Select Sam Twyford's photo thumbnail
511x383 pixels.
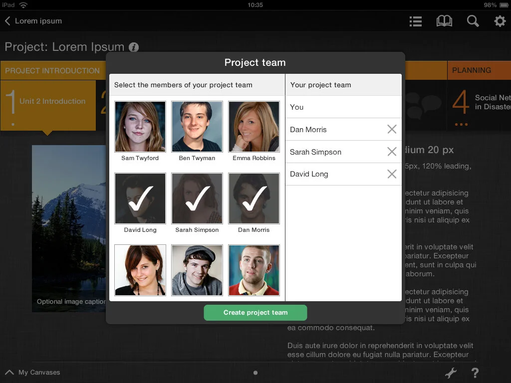[140, 126]
